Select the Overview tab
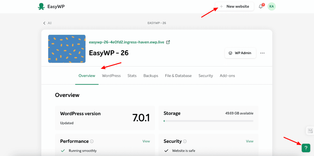Image resolution: width=314 pixels, height=156 pixels. click(x=87, y=76)
